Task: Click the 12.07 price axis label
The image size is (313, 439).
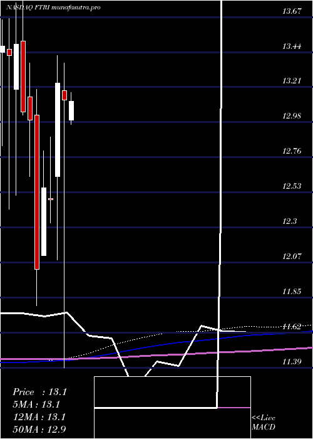Action: click(292, 257)
